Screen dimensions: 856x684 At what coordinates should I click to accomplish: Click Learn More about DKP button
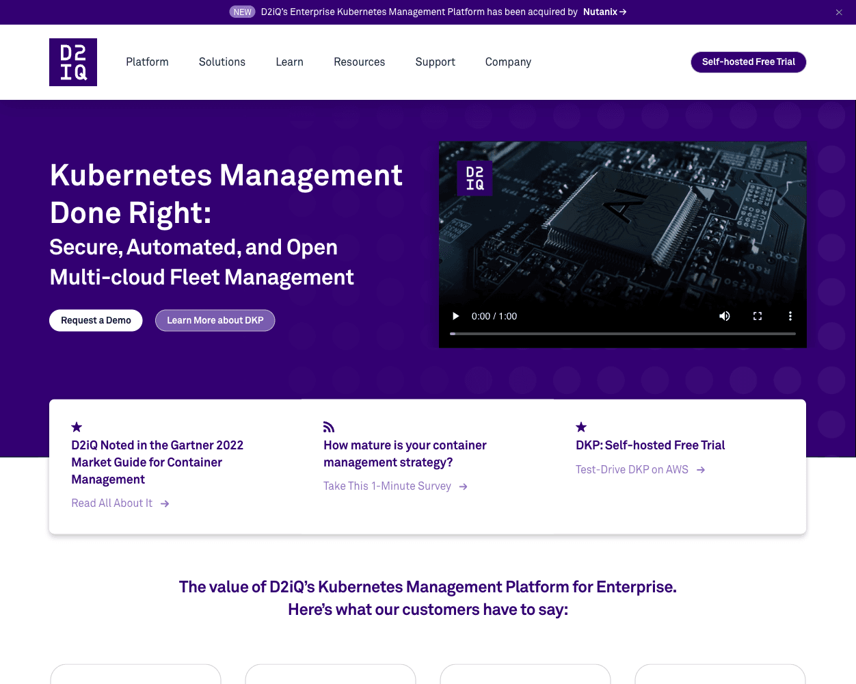(215, 321)
